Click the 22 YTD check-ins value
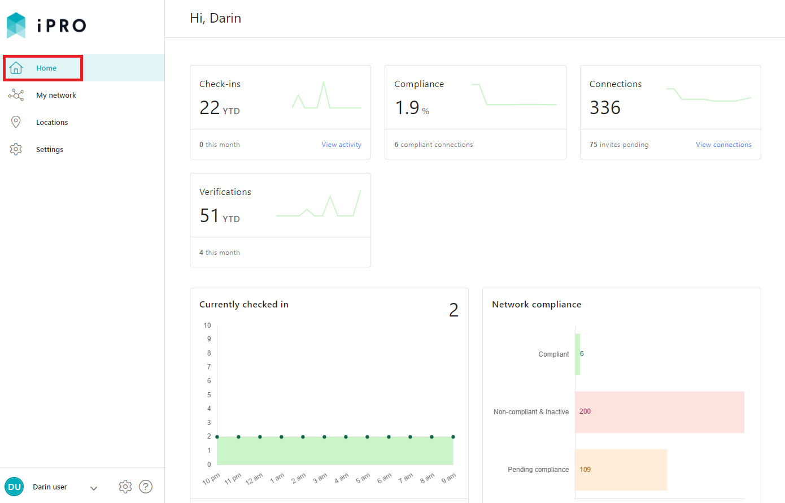Screen dimensions: 785x503 pos(220,107)
